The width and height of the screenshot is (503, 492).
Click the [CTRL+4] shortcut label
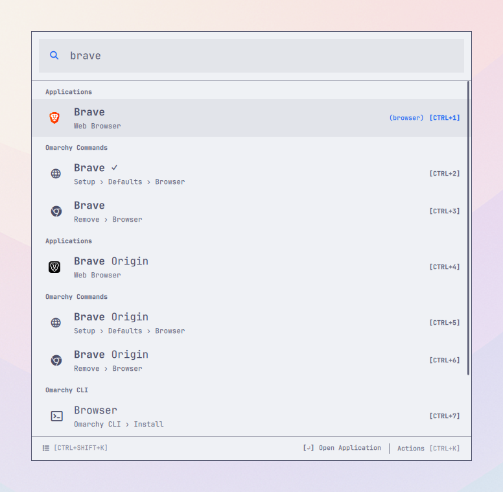coord(445,267)
